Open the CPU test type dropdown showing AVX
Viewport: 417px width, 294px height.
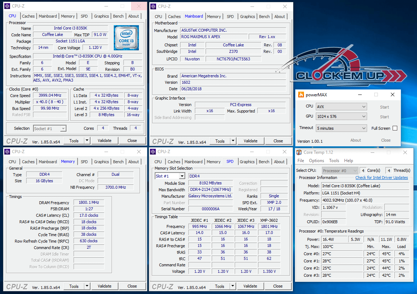click(341, 106)
